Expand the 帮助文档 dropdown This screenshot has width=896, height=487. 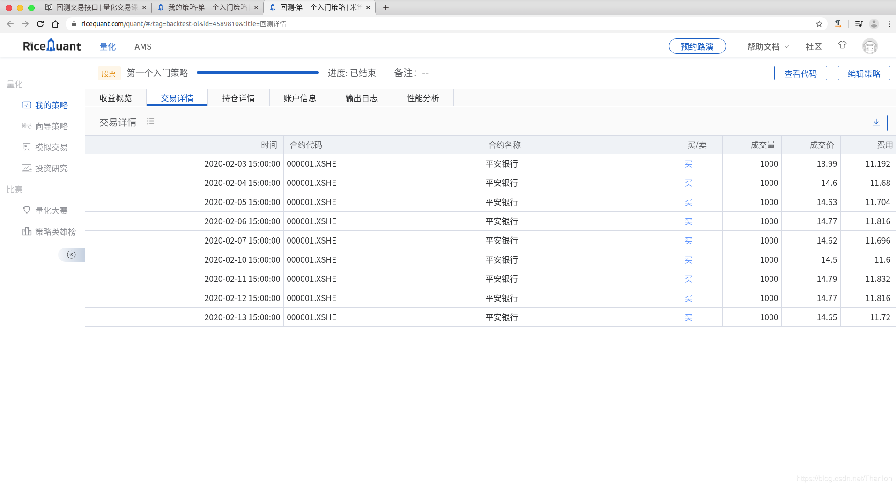click(x=768, y=46)
